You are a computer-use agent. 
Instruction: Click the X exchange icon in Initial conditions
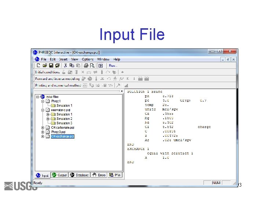82,72
